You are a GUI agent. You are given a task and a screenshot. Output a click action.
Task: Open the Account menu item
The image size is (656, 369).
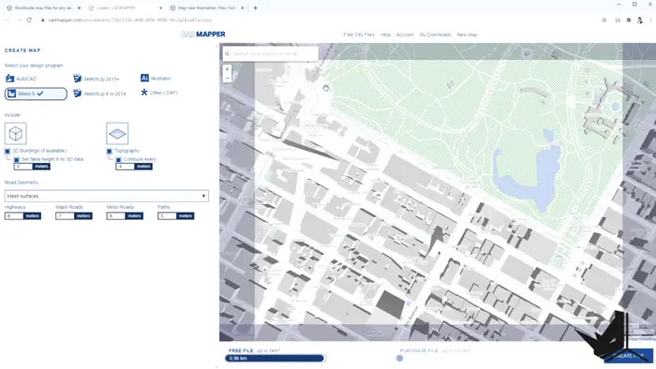point(405,35)
